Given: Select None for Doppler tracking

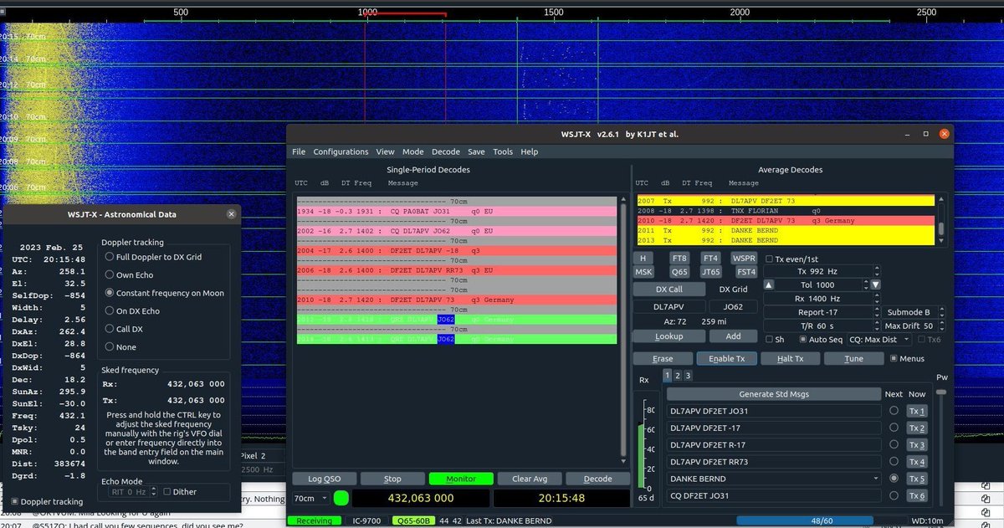Looking at the screenshot, I should pos(110,346).
